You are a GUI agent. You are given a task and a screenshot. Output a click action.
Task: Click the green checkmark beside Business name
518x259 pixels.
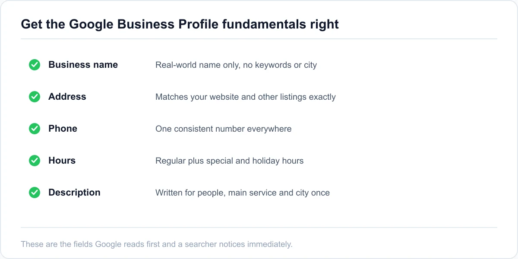coord(35,65)
